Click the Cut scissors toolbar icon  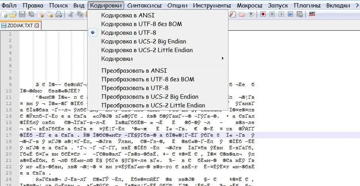pyautogui.click(x=71, y=14)
